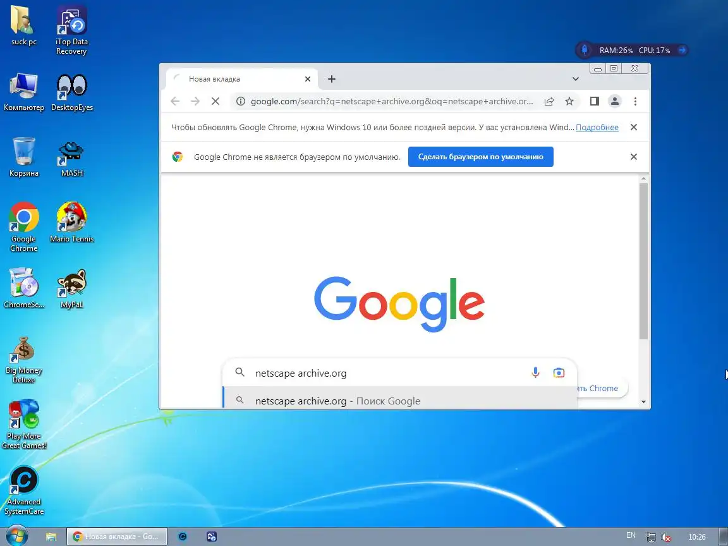728x546 pixels.
Task: Open the Windows Start menu
Action: coord(16,537)
